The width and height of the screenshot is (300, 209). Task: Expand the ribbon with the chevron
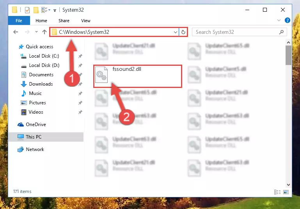click(279, 20)
